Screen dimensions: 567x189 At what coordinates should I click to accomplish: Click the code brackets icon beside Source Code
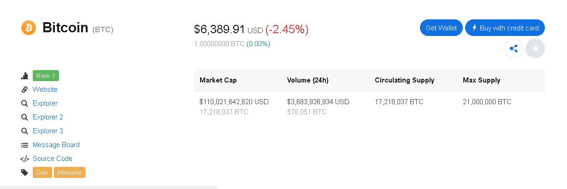[x=25, y=159]
